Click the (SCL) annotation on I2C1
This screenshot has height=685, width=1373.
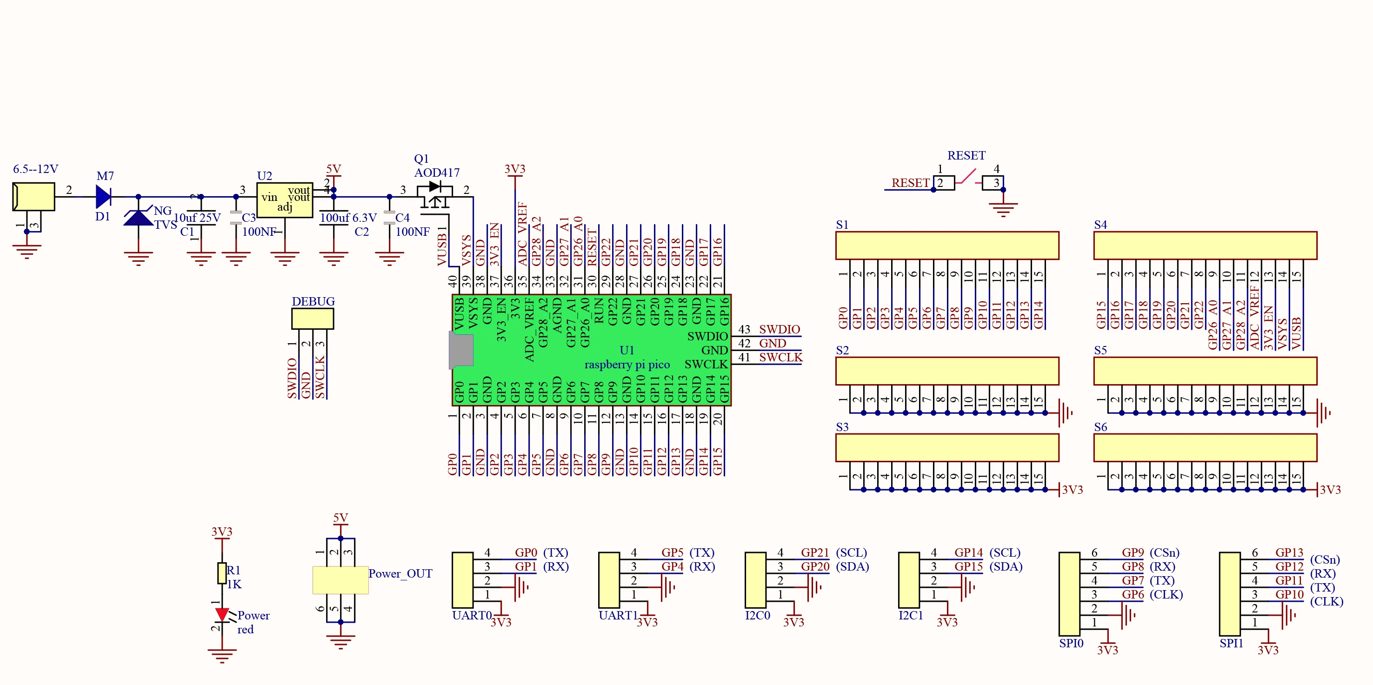1005,552
